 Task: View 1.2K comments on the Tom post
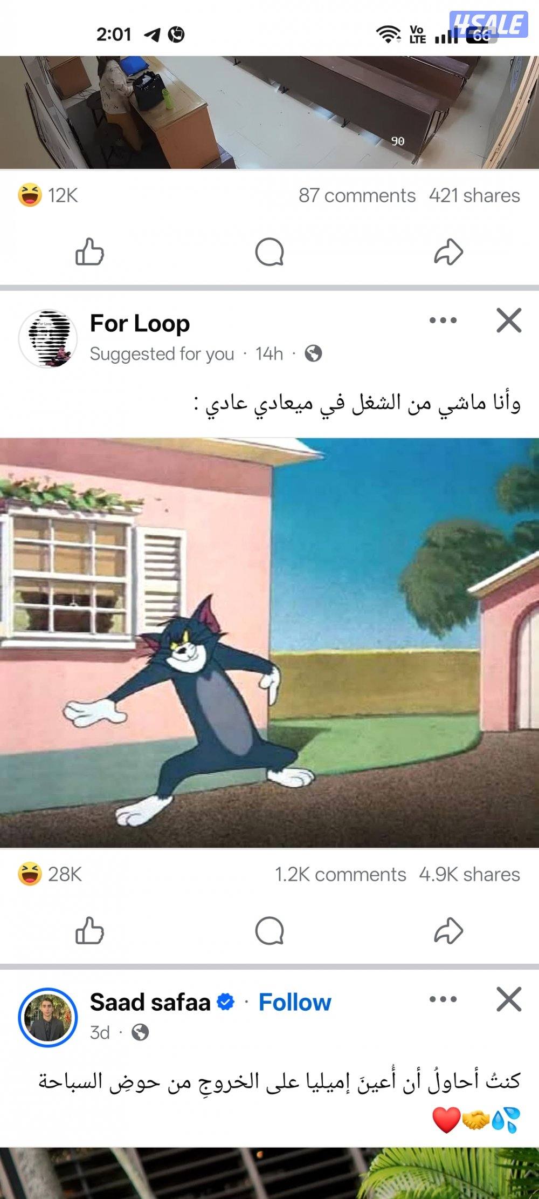341,874
